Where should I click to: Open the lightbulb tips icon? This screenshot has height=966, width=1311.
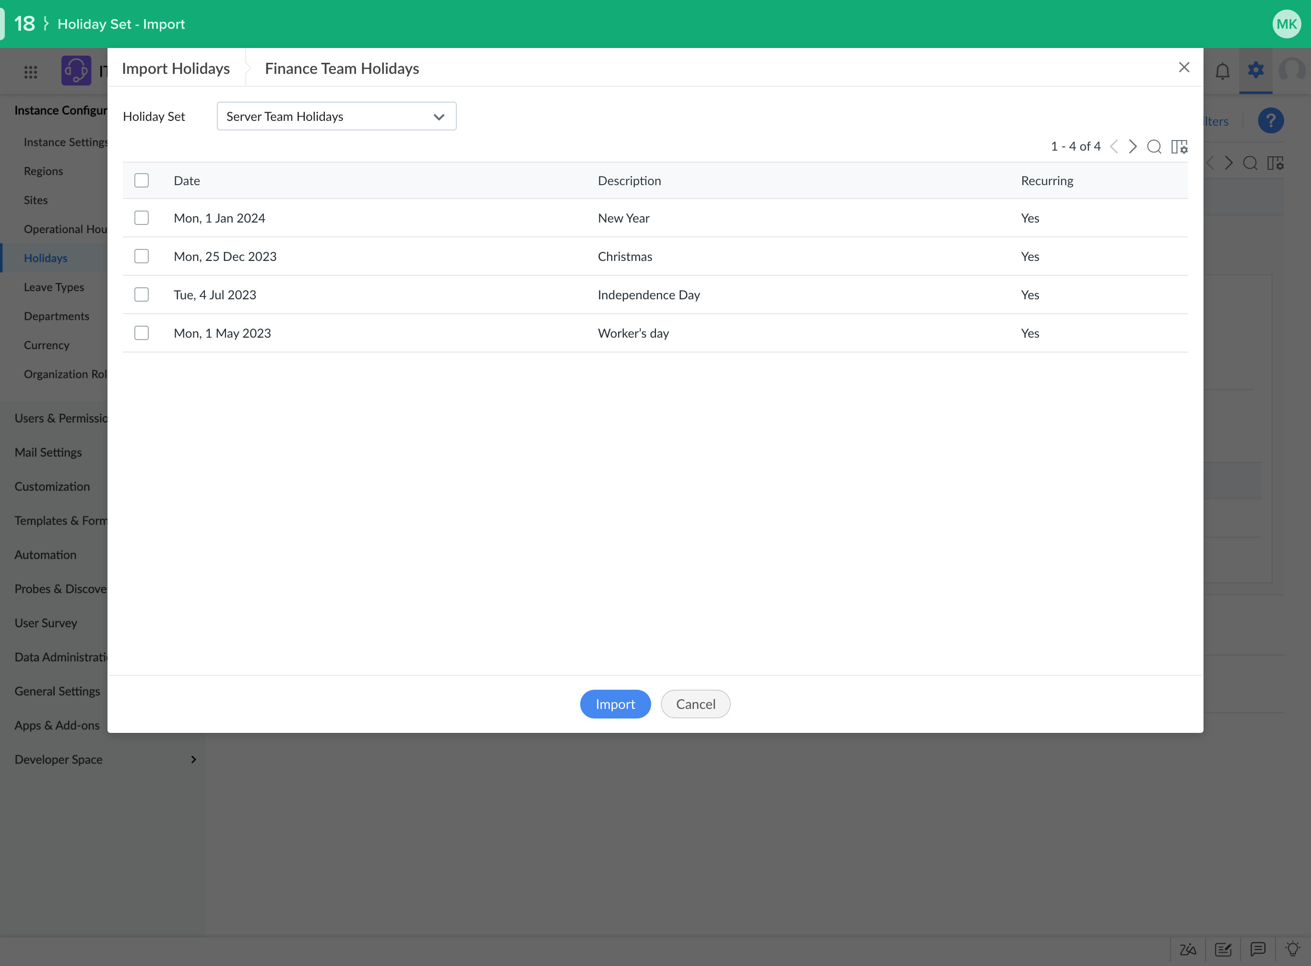coord(1293,948)
